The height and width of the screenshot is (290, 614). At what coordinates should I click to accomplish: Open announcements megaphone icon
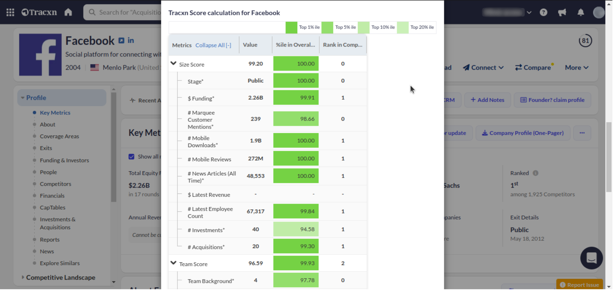[562, 12]
